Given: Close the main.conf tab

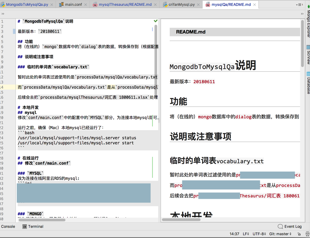Looking at the screenshot, I should click(86, 5).
